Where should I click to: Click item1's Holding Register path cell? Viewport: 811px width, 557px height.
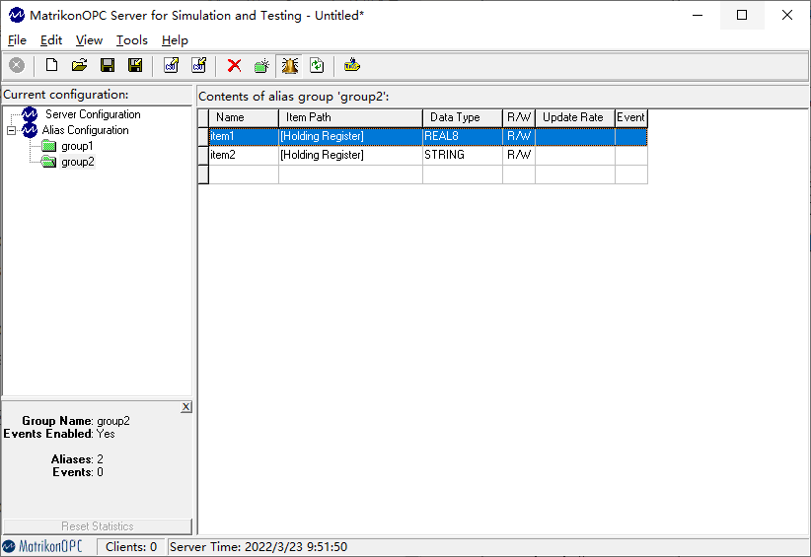pos(350,137)
